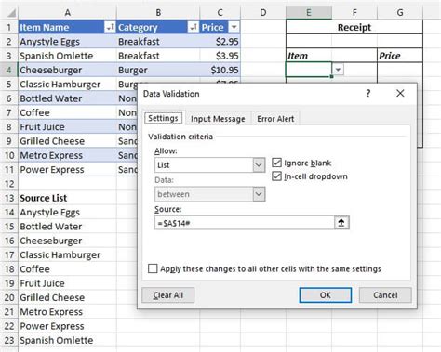Switch to the Settings tab
The width and height of the screenshot is (441, 352).
(x=163, y=118)
